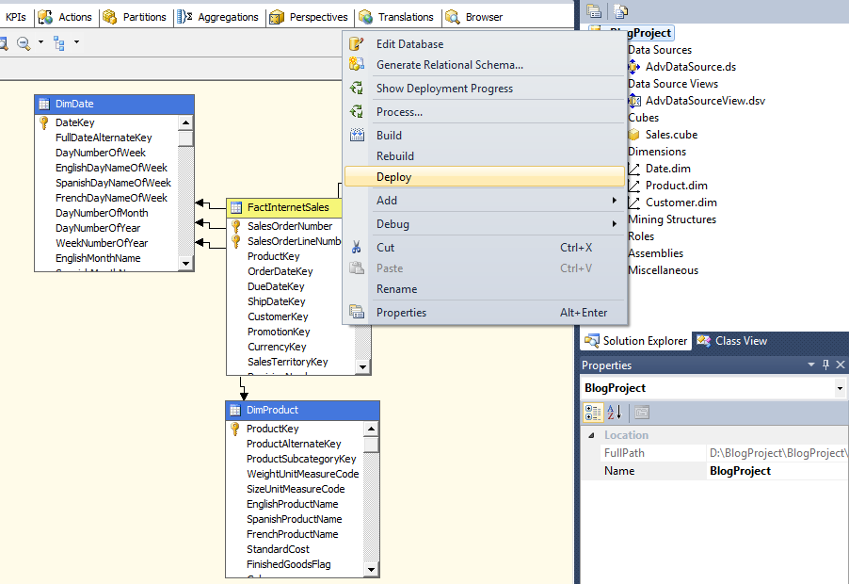Screen dimensions: 849x584
Task: Click the table icon in the DimDate header
Action: [44, 104]
